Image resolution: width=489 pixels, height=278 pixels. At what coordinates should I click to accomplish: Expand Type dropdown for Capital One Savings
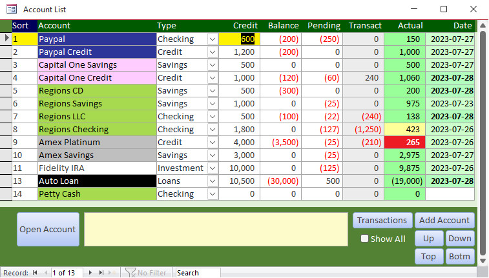pos(213,65)
